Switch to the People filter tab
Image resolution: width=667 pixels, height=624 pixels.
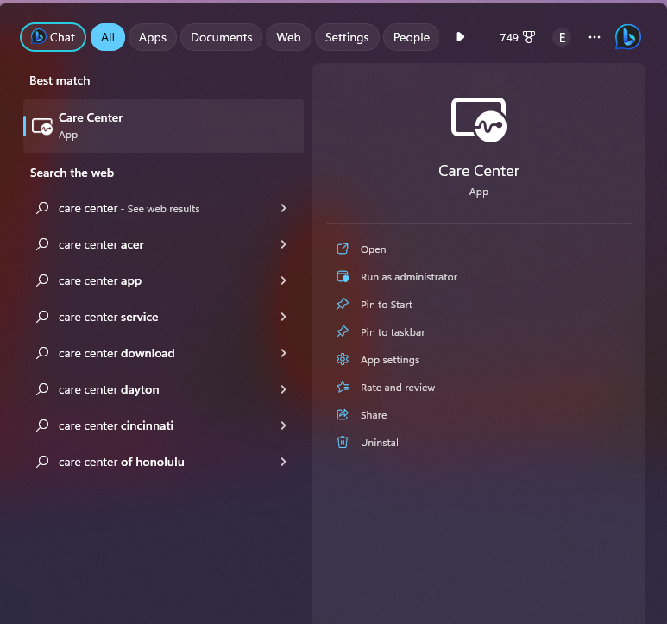[411, 37]
